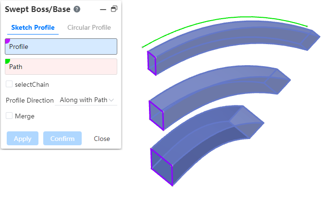This screenshot has height=198, width=322.
Task: Click the Apply button
Action: coord(23,139)
